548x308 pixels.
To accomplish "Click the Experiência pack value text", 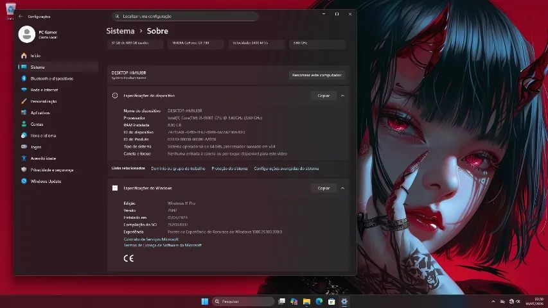I will coord(225,232).
